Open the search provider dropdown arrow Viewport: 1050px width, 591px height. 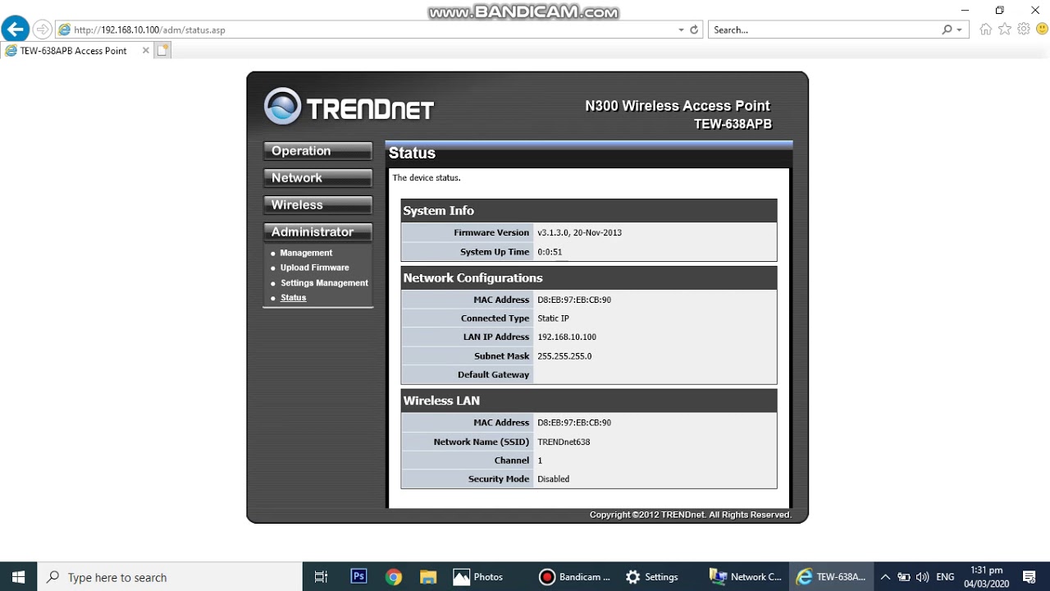click(x=960, y=30)
